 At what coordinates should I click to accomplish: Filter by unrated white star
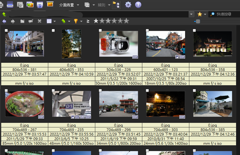click(96, 21)
